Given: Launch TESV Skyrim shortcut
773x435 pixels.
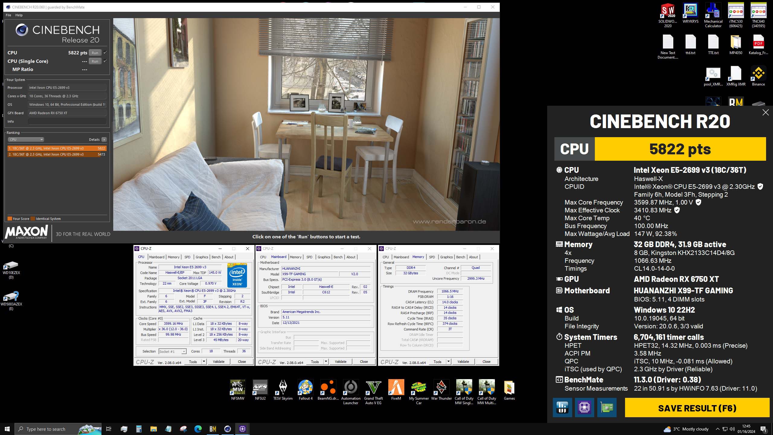Looking at the screenshot, I should [x=283, y=390].
